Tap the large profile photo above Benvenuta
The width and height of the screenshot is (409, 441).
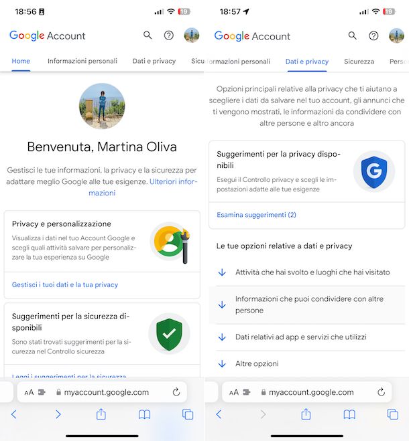pos(102,106)
